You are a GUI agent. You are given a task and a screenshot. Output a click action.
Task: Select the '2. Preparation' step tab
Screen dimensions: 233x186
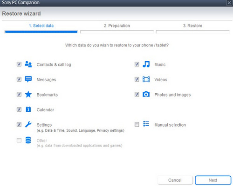117,26
